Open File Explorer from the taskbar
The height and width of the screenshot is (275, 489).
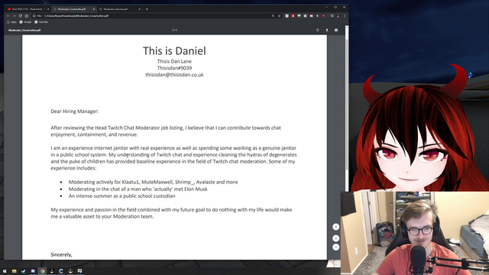14,271
